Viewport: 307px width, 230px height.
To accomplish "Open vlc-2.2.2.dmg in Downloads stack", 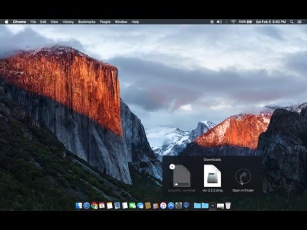I will click(x=212, y=178).
